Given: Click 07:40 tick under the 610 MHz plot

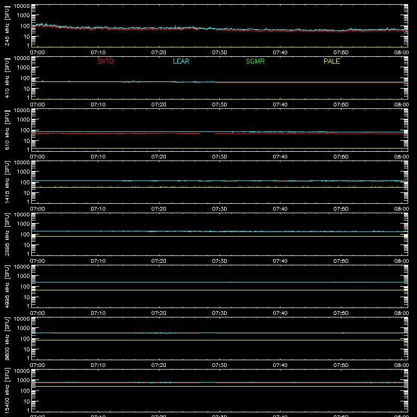Looking at the screenshot, I should (x=280, y=157).
